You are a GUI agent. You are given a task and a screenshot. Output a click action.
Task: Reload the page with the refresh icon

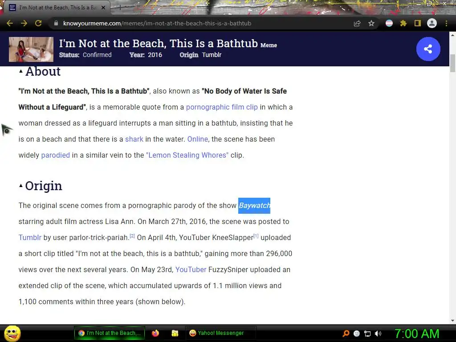(38, 23)
